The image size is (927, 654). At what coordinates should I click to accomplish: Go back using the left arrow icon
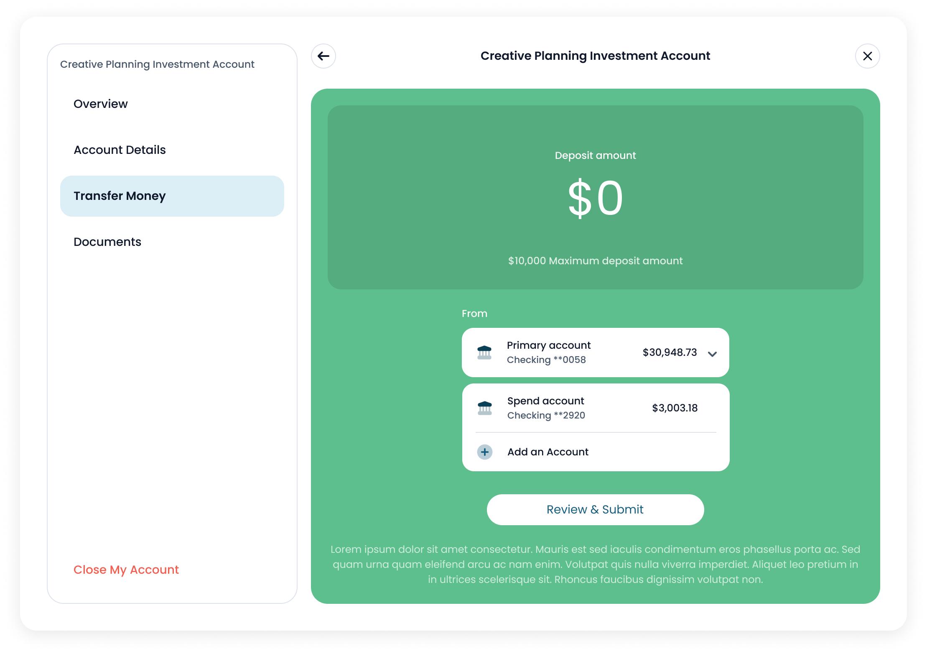click(323, 56)
